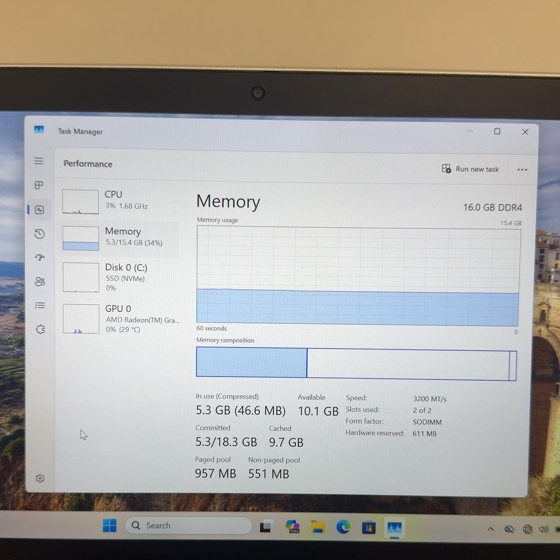Show hidden icons in system tray
Screen dimensions: 560x560
pos(490,529)
